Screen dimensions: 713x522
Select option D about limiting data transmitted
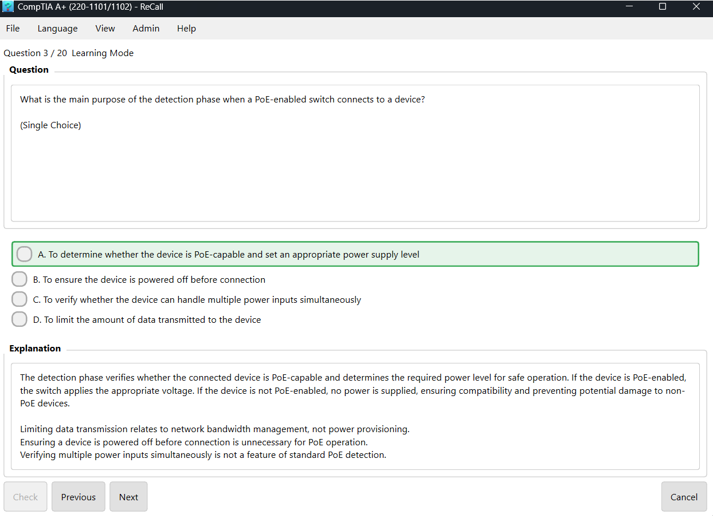point(20,319)
